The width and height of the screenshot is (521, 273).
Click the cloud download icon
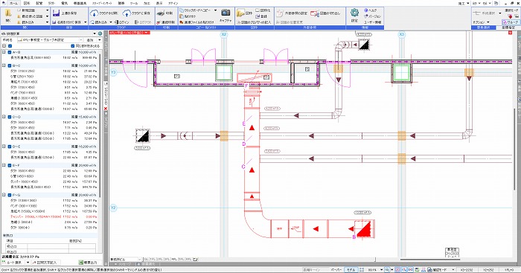94,13
